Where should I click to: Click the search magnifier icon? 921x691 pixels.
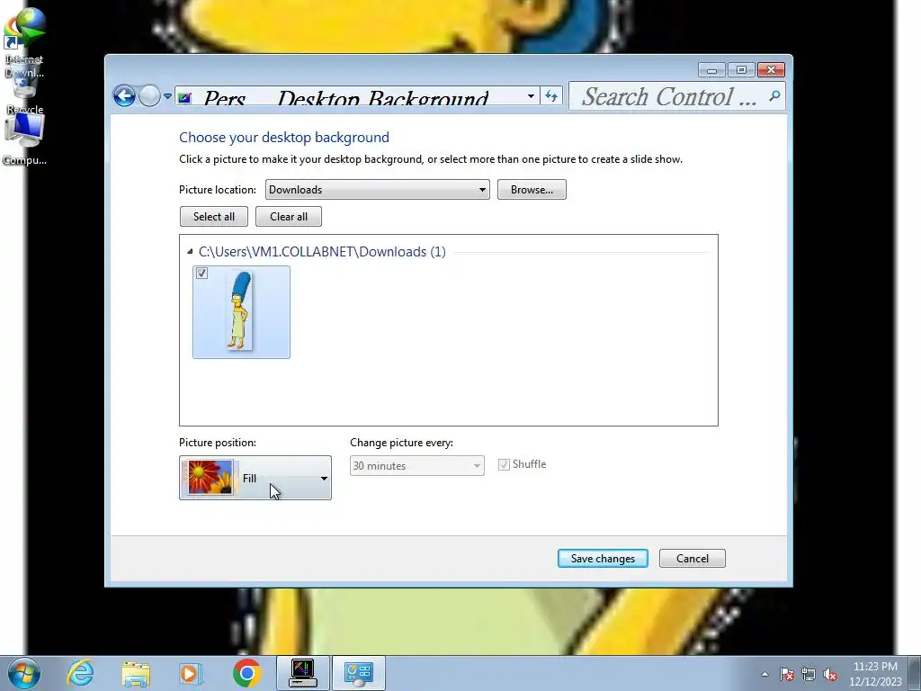click(774, 95)
